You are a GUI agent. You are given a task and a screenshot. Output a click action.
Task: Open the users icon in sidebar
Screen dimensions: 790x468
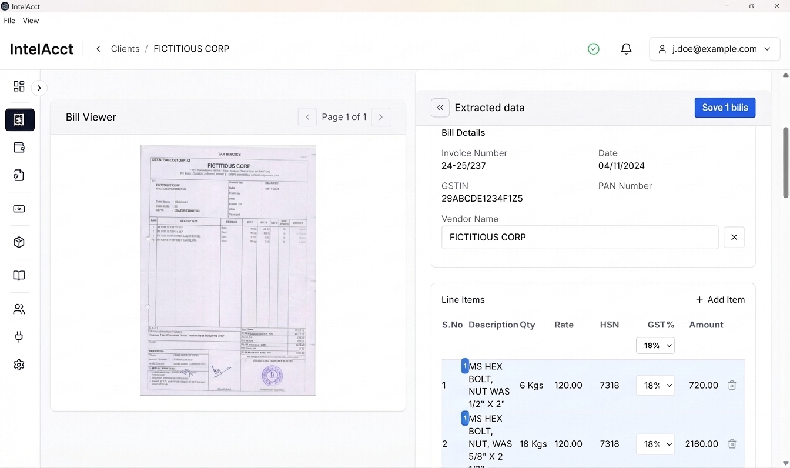pos(19,309)
